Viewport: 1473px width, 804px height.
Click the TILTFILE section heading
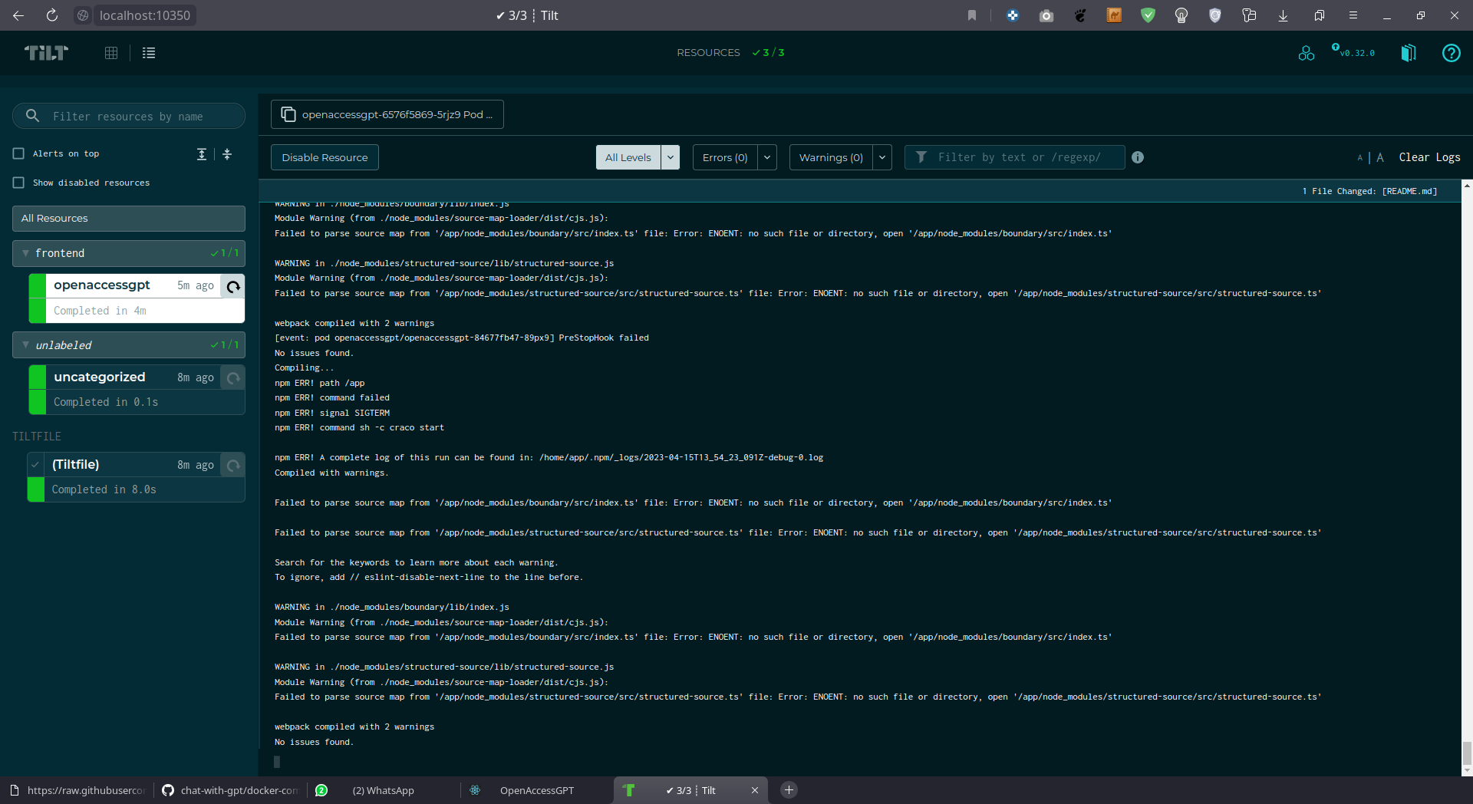coord(37,437)
